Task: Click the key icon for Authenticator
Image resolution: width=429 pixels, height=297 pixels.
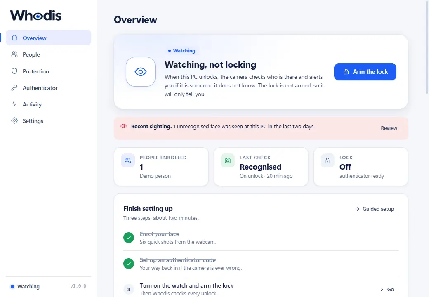Action: point(14,88)
